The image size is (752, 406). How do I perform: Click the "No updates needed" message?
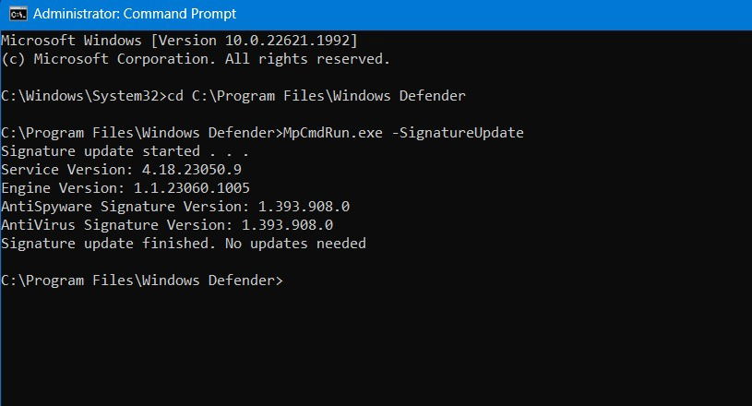tap(295, 244)
